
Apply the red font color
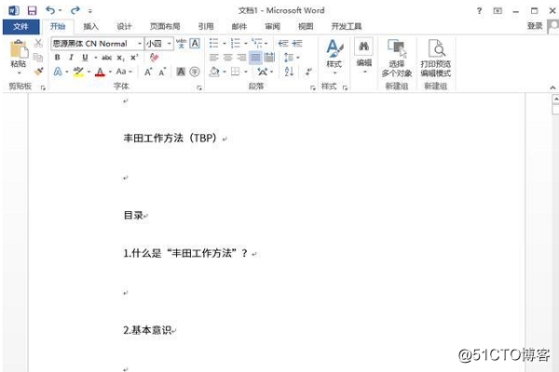point(101,72)
